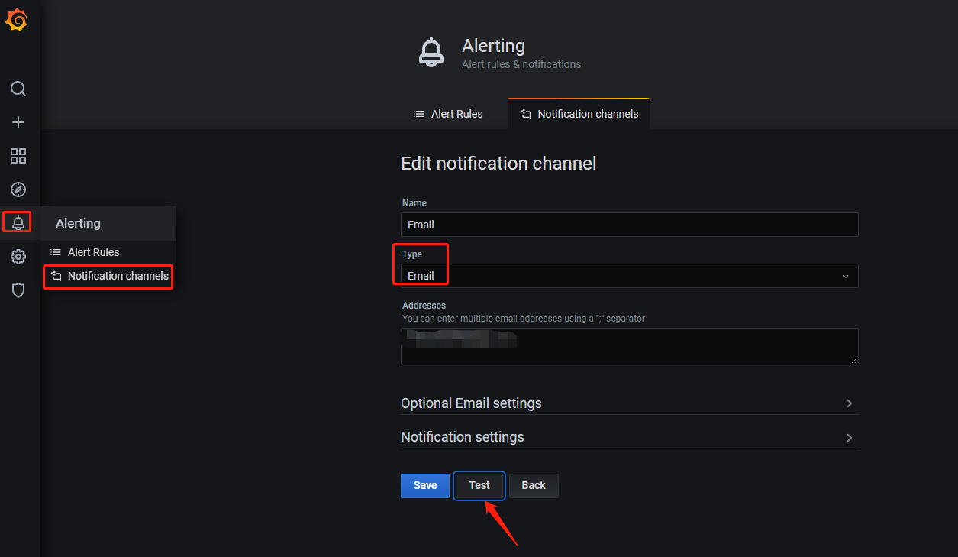Switch to the Alert Rules tab

(x=448, y=114)
